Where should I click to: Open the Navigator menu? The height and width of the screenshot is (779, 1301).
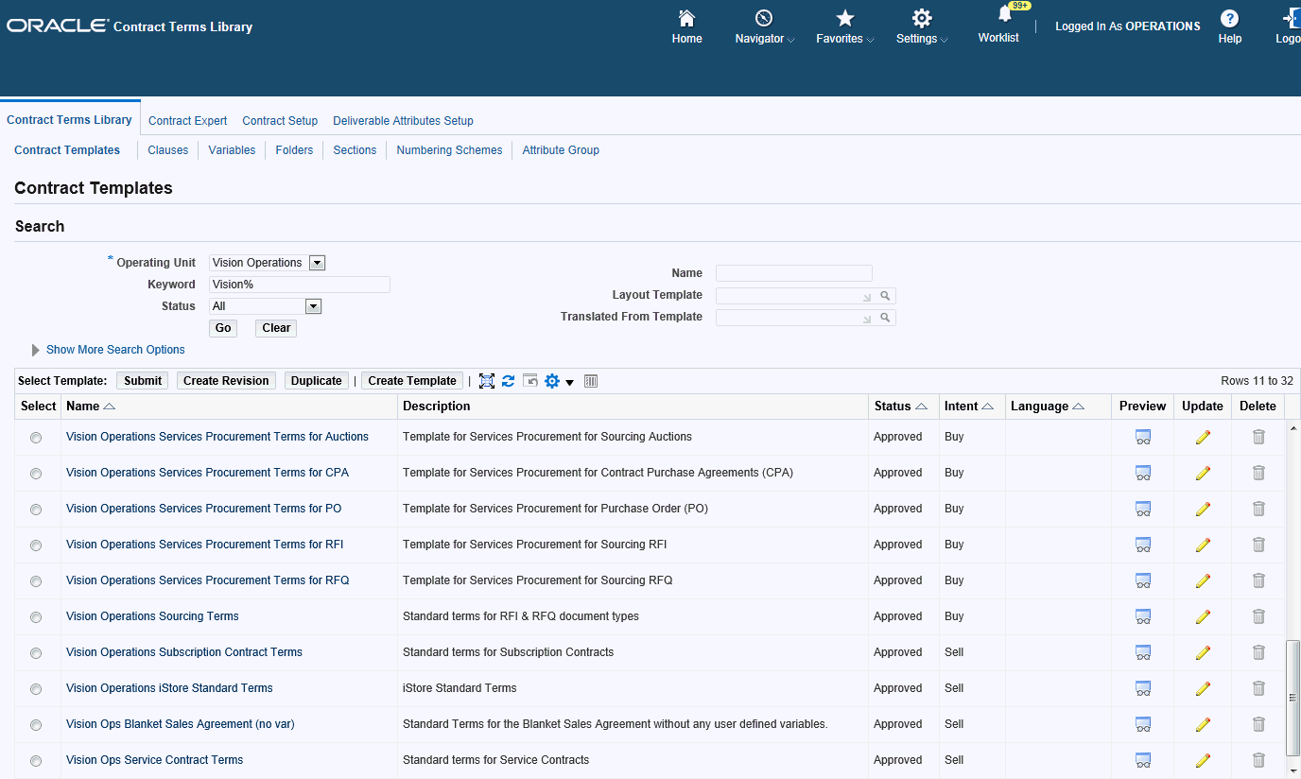pos(764,27)
